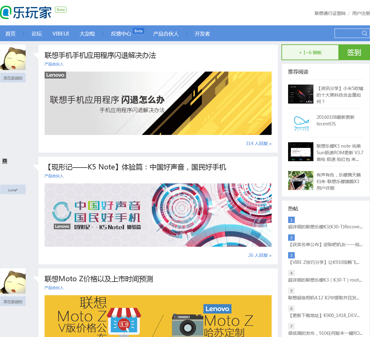Open hot post 很低调的发布，910任何版本一键RO...
Image resolution: width=370 pixels, height=337 pixels.
pos(325,333)
